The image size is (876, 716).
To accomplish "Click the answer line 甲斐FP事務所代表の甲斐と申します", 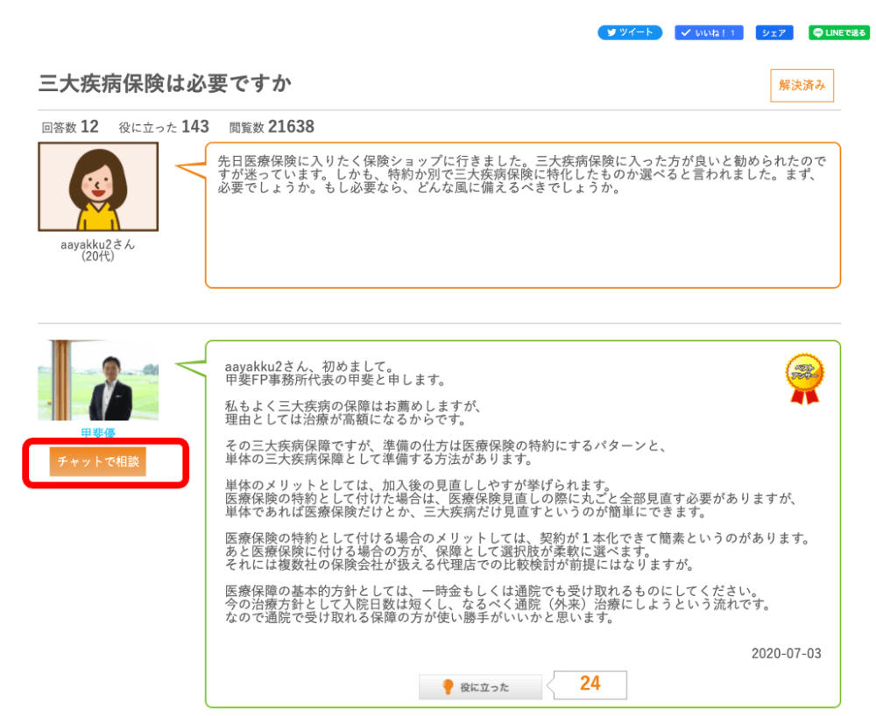I will click(336, 380).
